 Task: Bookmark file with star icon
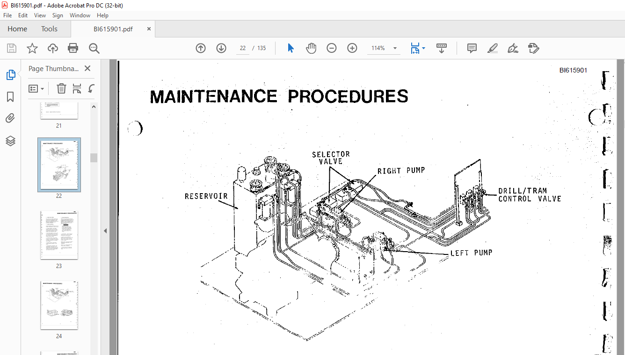32,48
